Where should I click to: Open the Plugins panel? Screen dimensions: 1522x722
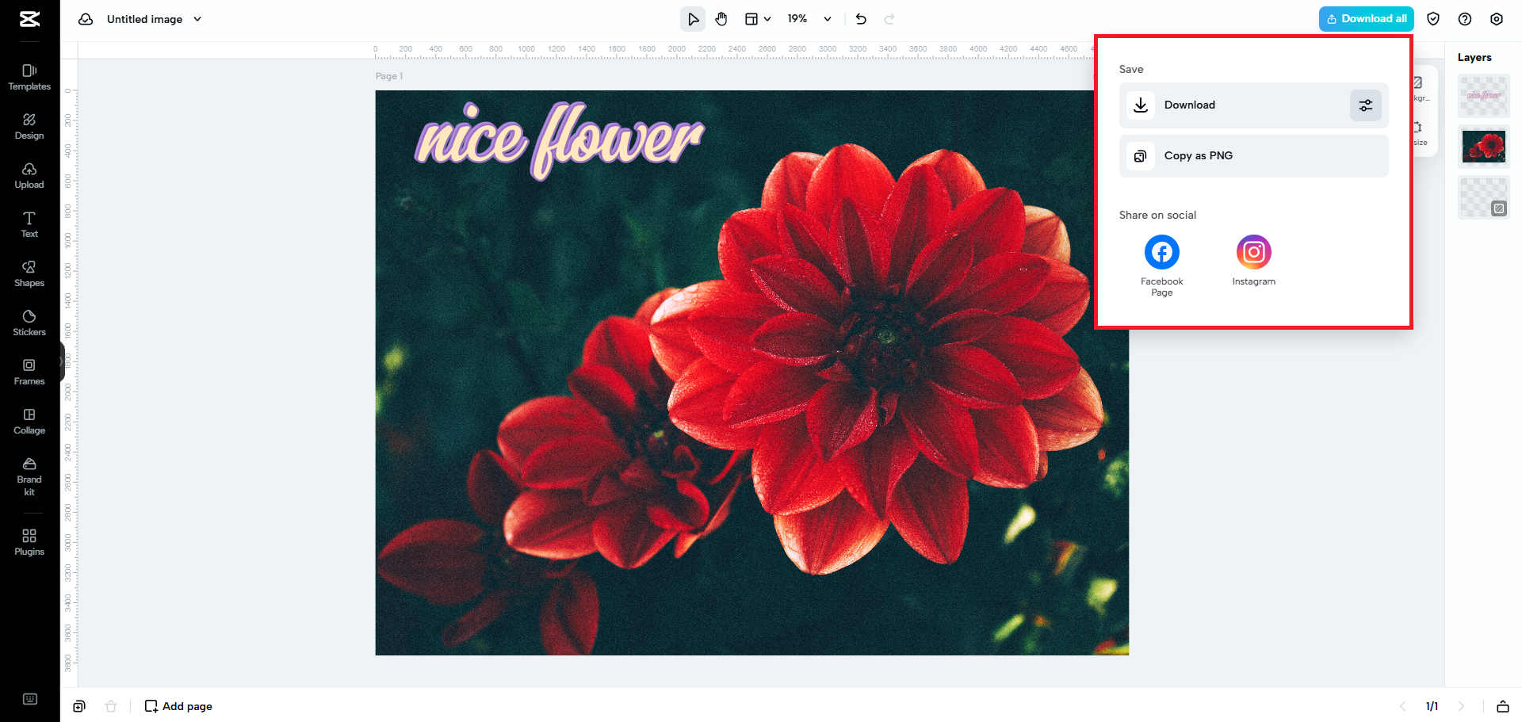point(29,541)
